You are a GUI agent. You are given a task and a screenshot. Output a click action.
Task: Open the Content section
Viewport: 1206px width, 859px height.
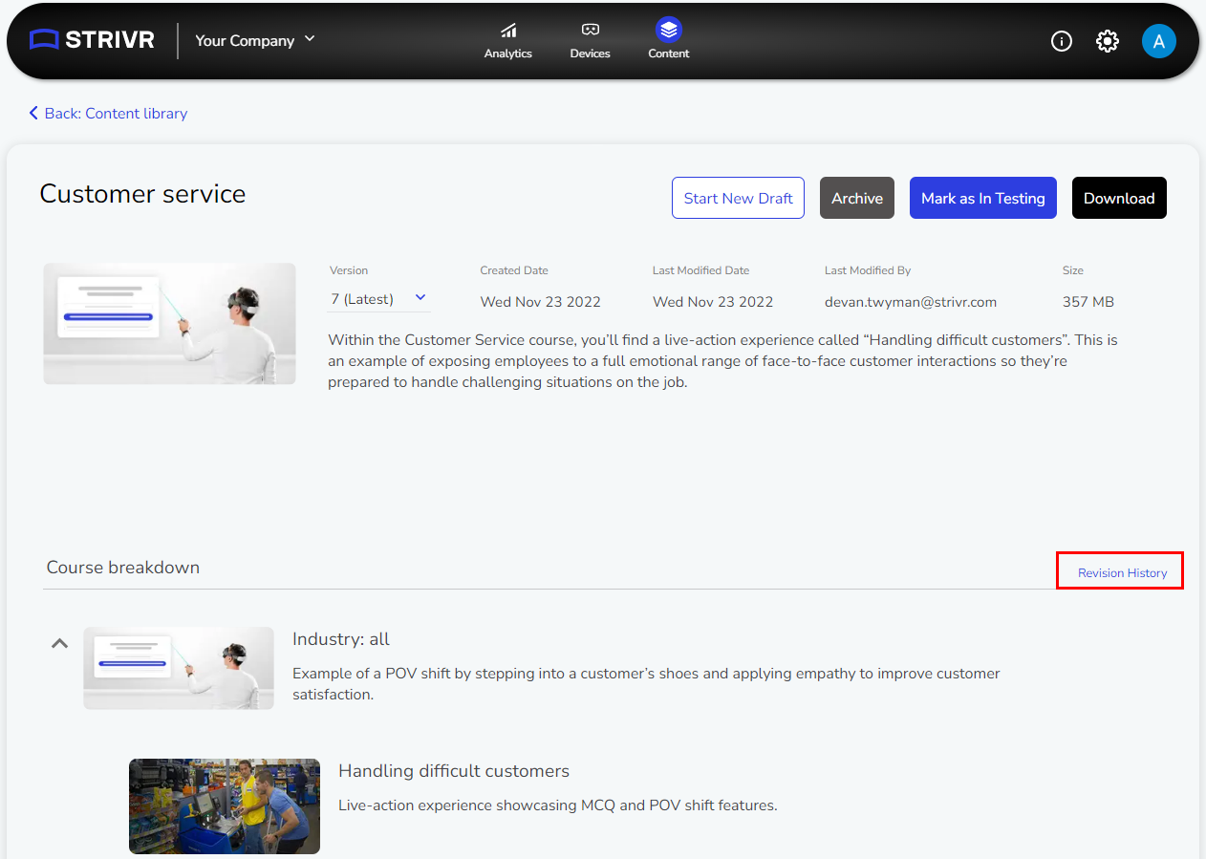click(x=669, y=40)
